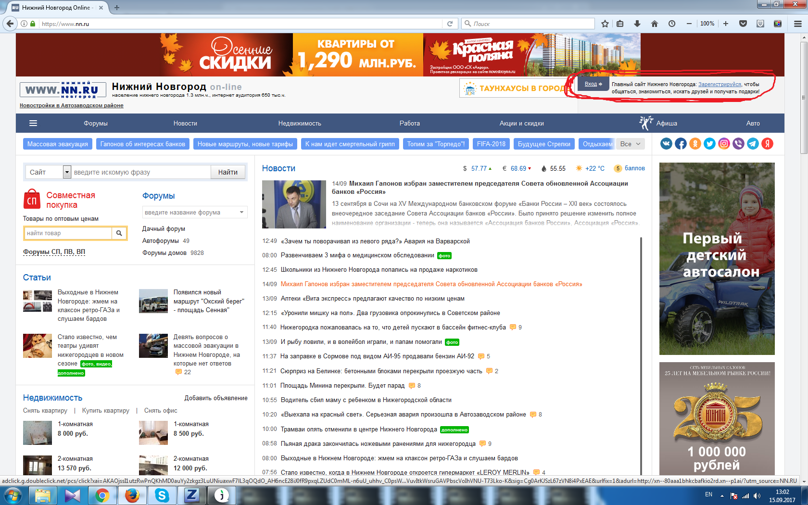Show bookmarks list toolbar icon
The image size is (808, 505).
coord(620,24)
